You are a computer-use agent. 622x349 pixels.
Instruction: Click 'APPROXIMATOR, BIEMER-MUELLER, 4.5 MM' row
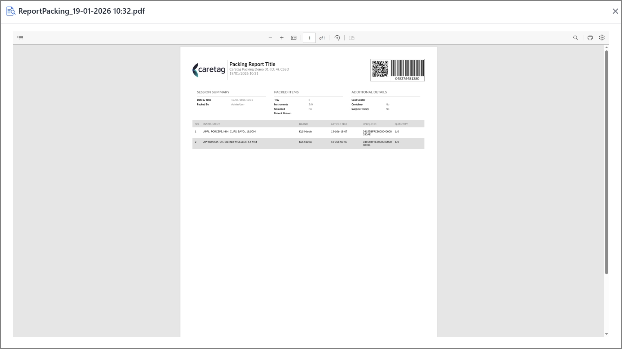[308, 143]
